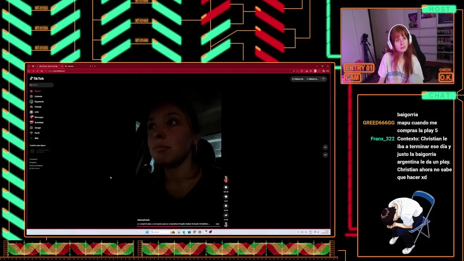This screenshot has width=464, height=261.
Task: Show hidden system tray icons
Action: click(x=298, y=232)
